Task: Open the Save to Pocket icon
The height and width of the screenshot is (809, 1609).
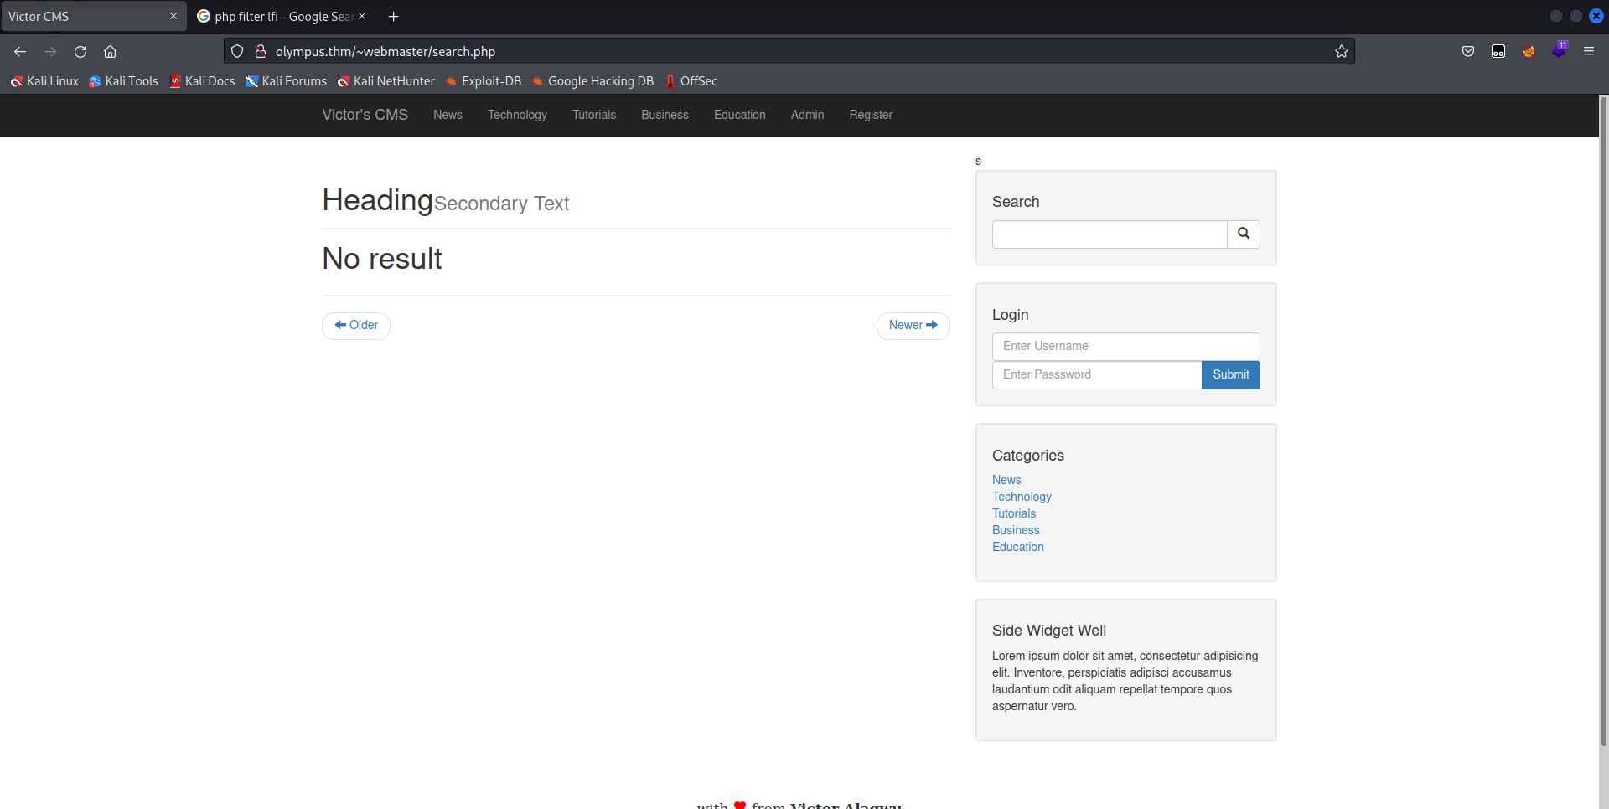Action: coord(1467,52)
